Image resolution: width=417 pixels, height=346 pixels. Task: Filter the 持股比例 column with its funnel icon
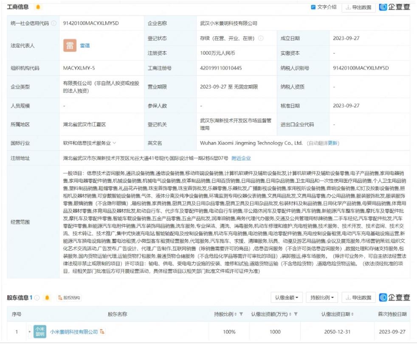click(x=241, y=314)
